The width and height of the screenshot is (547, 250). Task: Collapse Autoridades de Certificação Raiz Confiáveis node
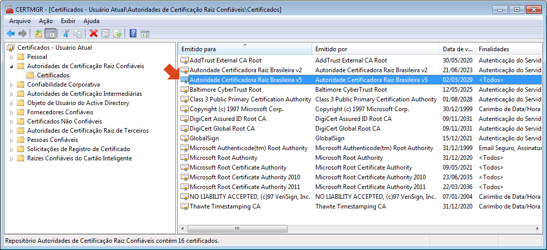tap(11, 66)
